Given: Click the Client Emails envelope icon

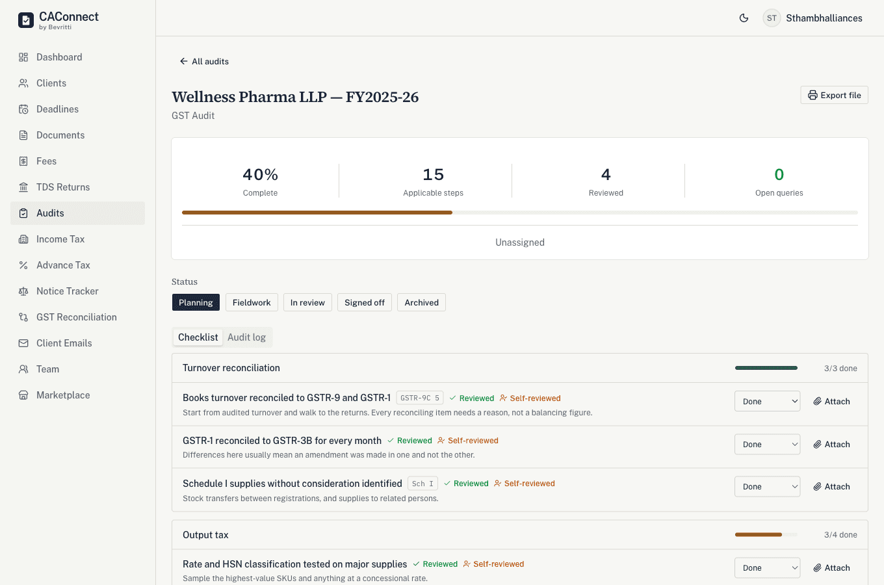Looking at the screenshot, I should (23, 343).
